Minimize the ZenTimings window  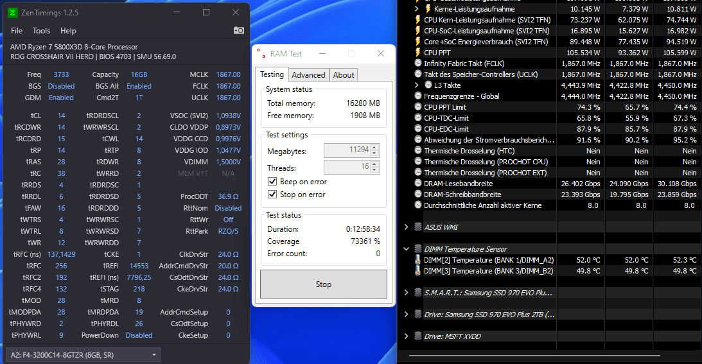pos(177,13)
